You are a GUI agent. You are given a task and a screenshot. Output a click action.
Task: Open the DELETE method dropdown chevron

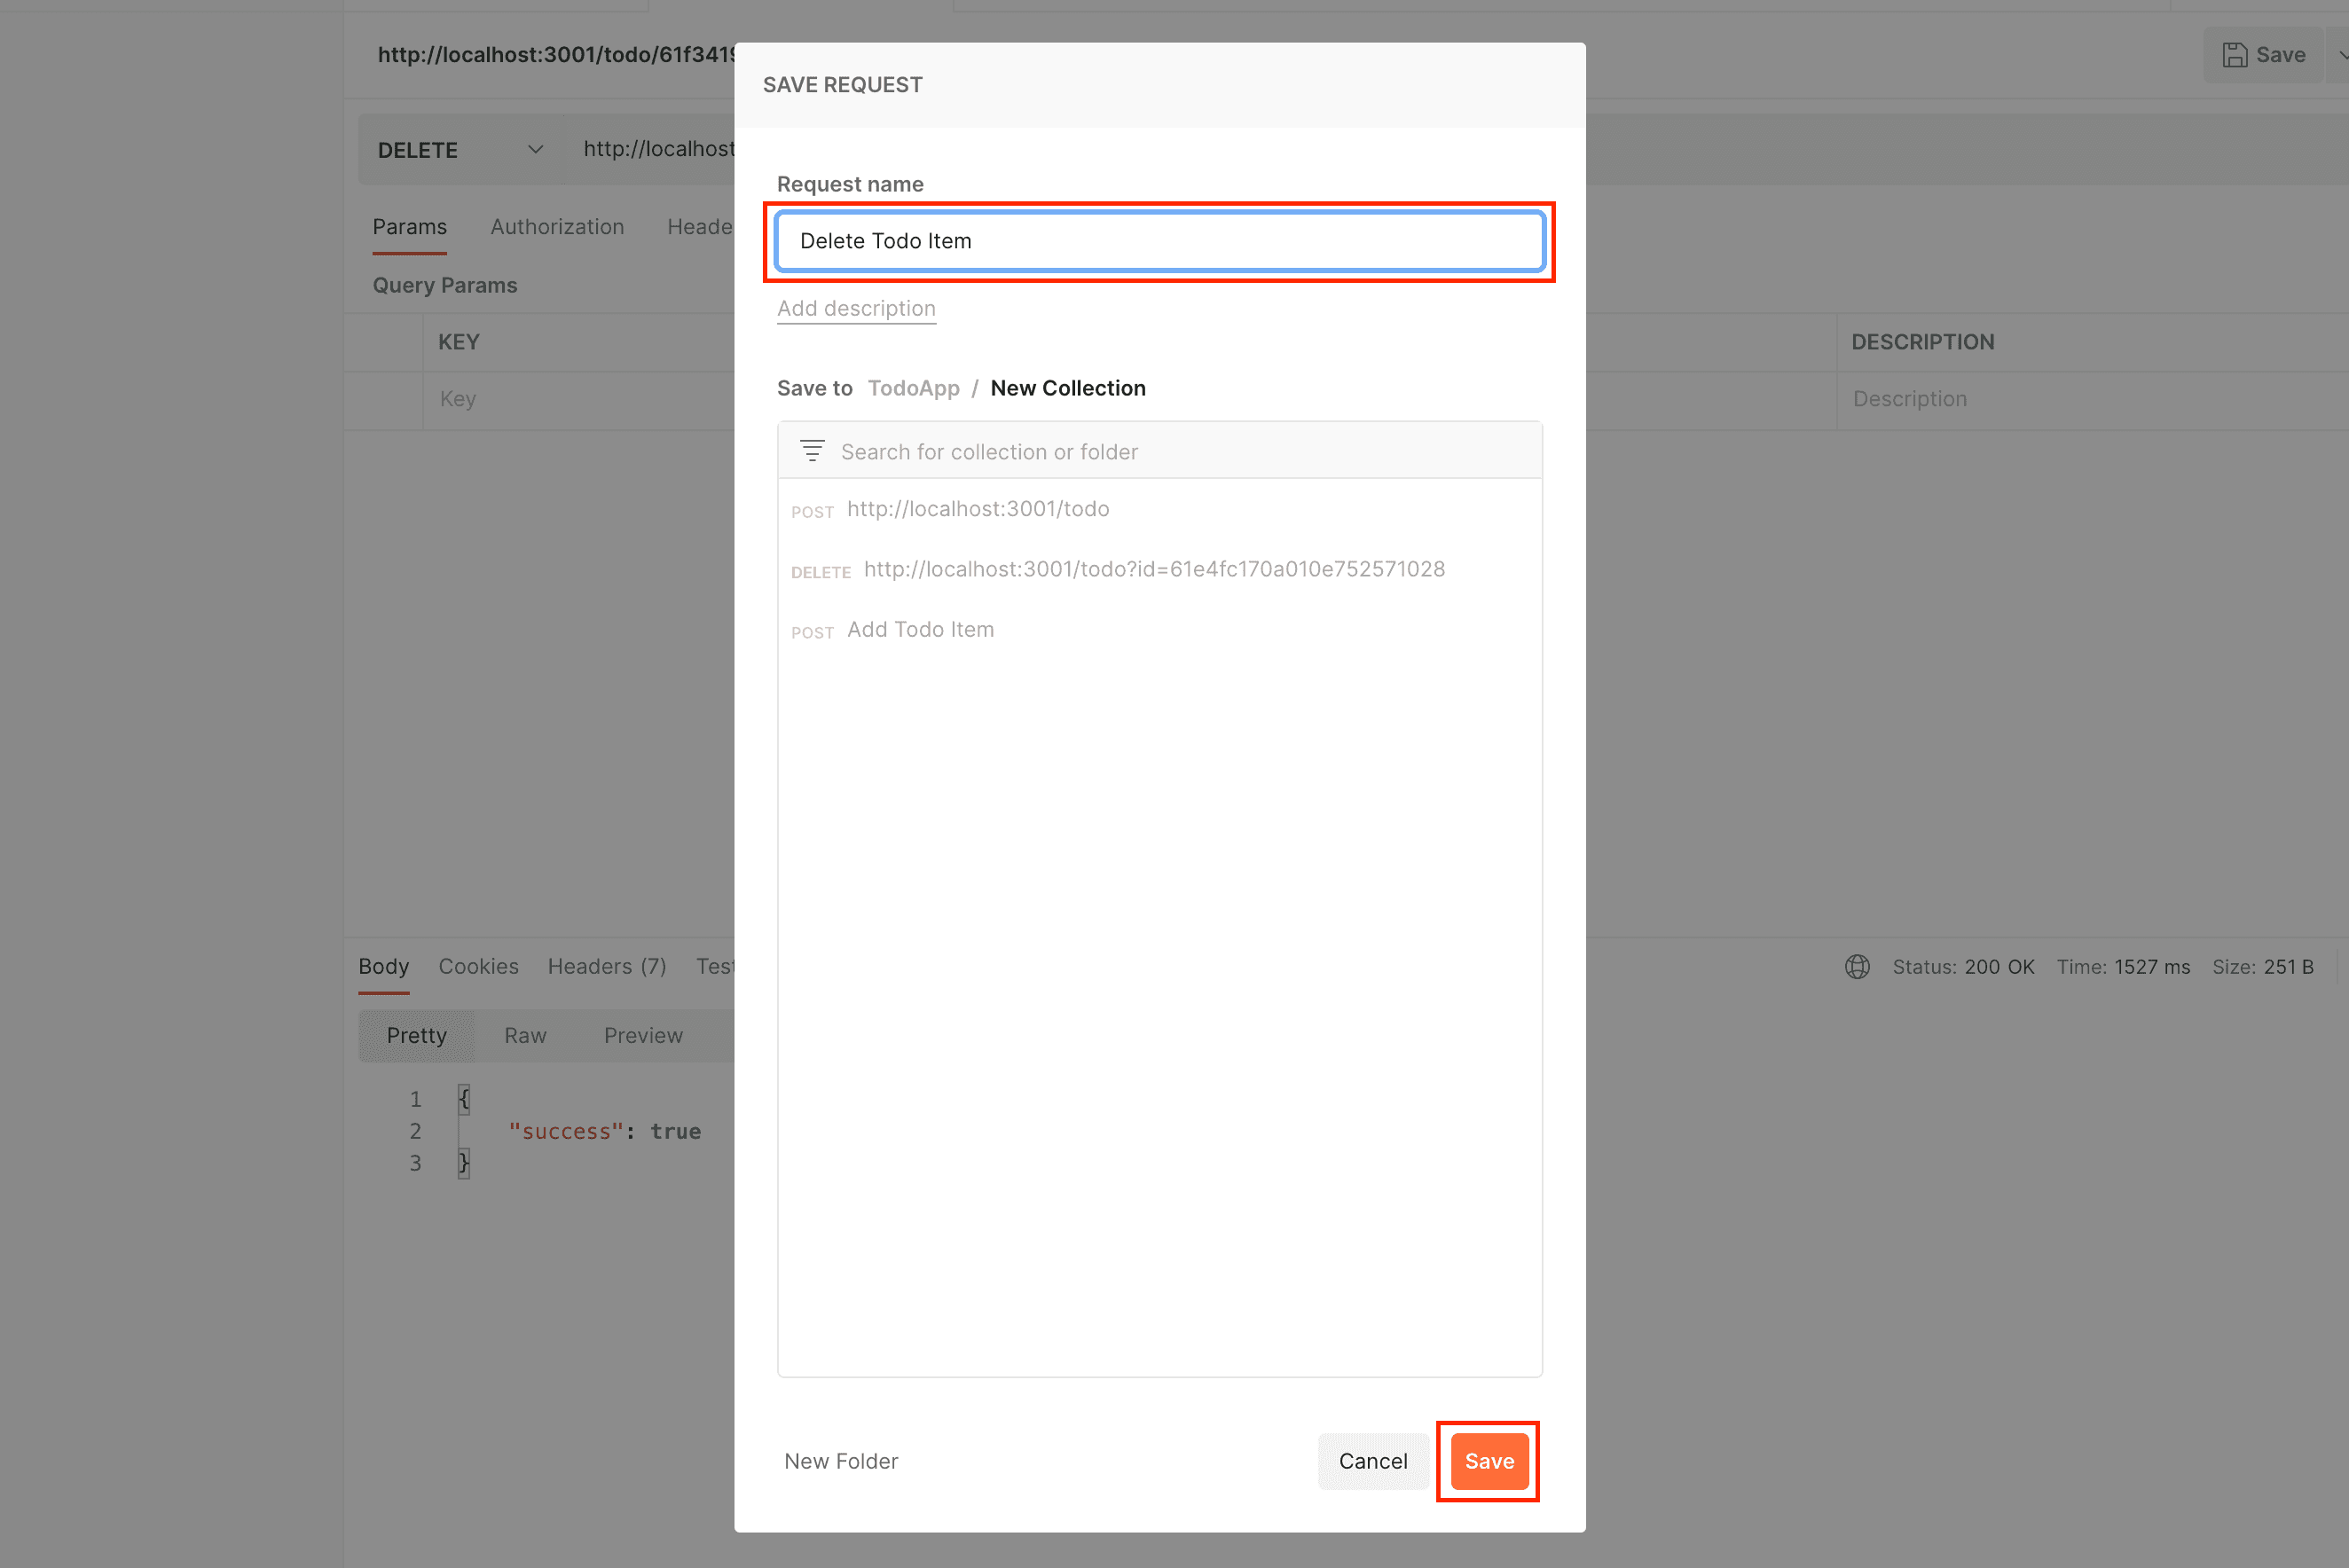coord(536,149)
